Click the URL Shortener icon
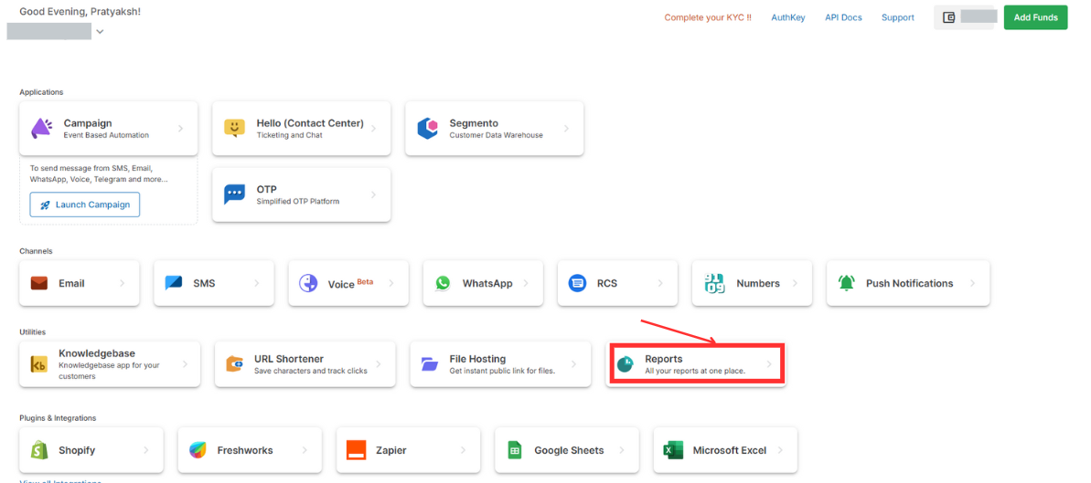 tap(234, 364)
